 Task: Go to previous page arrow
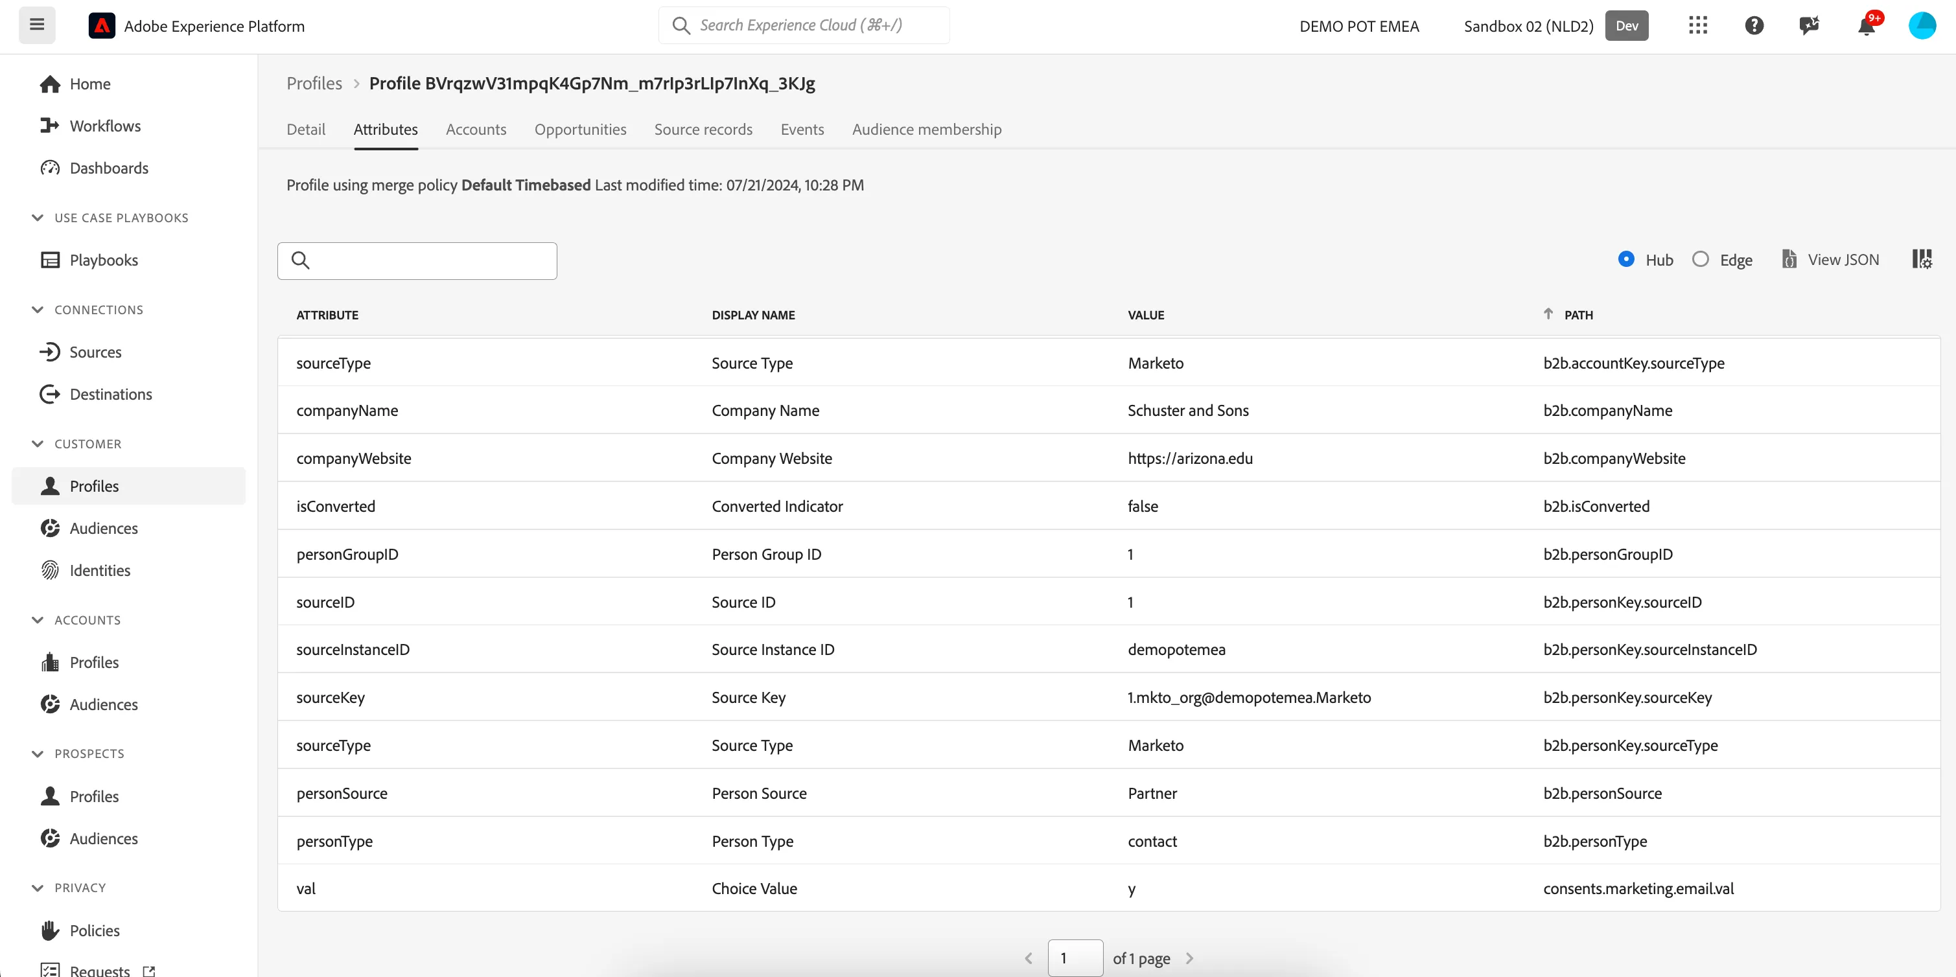(x=1029, y=958)
